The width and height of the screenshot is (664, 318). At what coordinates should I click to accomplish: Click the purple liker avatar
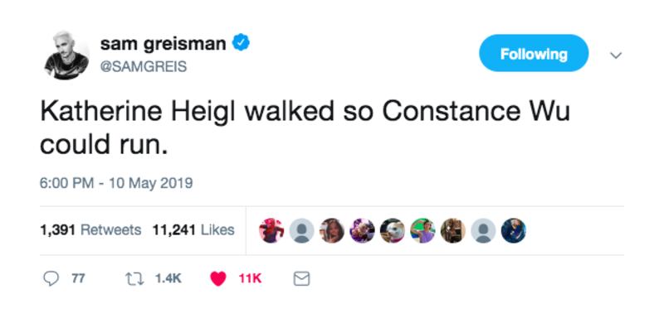[x=362, y=230]
